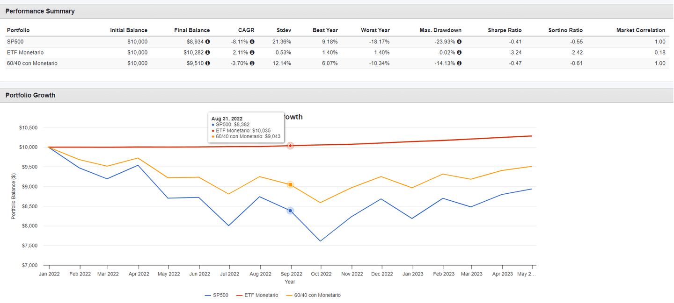Click the Performance Summary panel header
The image size is (674, 303).
pyautogui.click(x=40, y=11)
